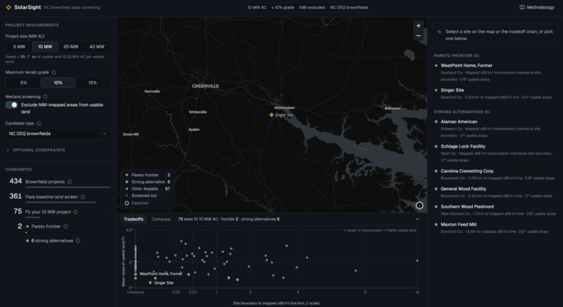The width and height of the screenshot is (563, 307).
Task: Click the Singer Site diamond point in chart
Action: tap(150, 283)
